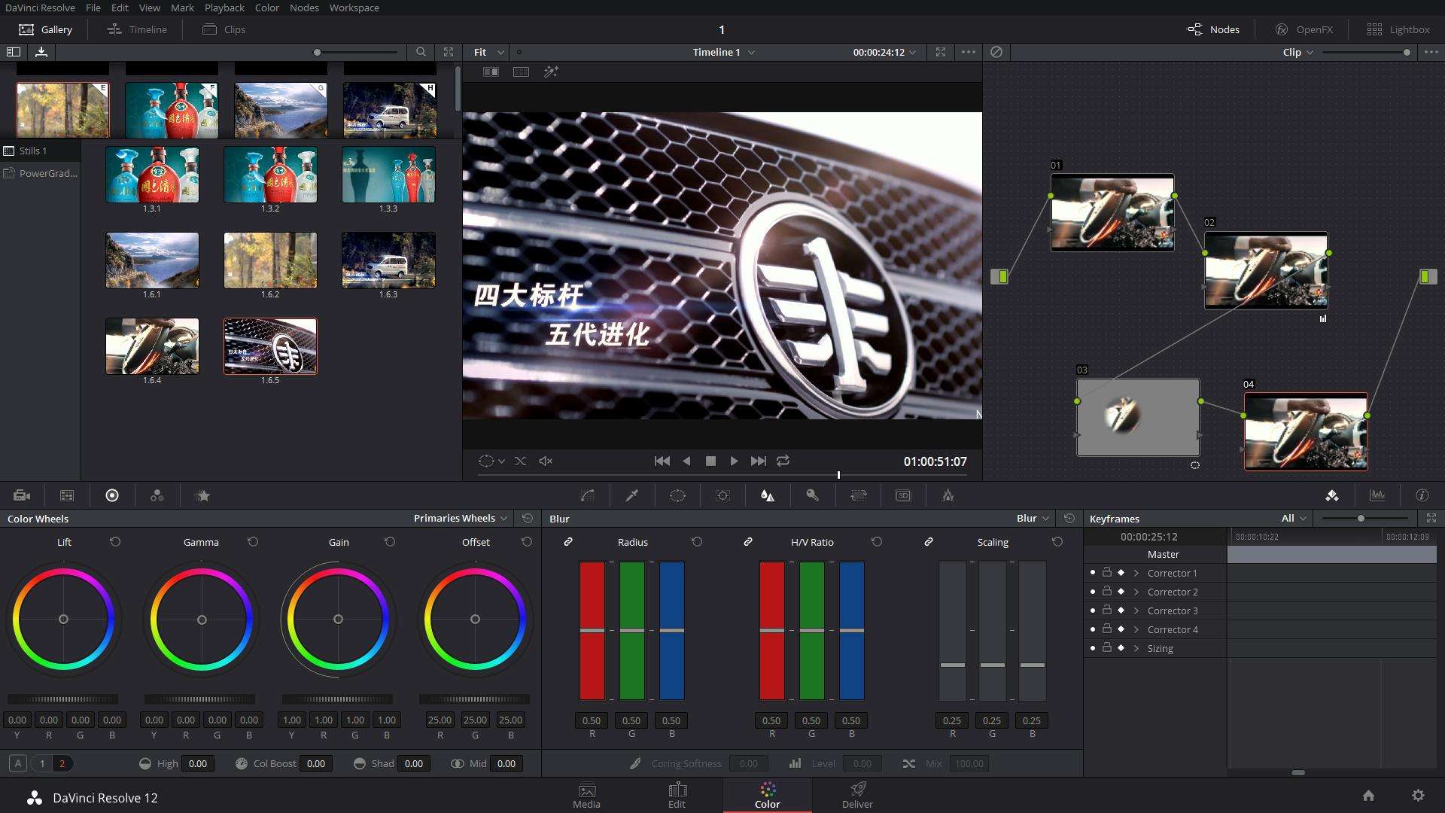1445x813 pixels.
Task: Open the node graph Clip dropdown
Action: pyautogui.click(x=1298, y=52)
